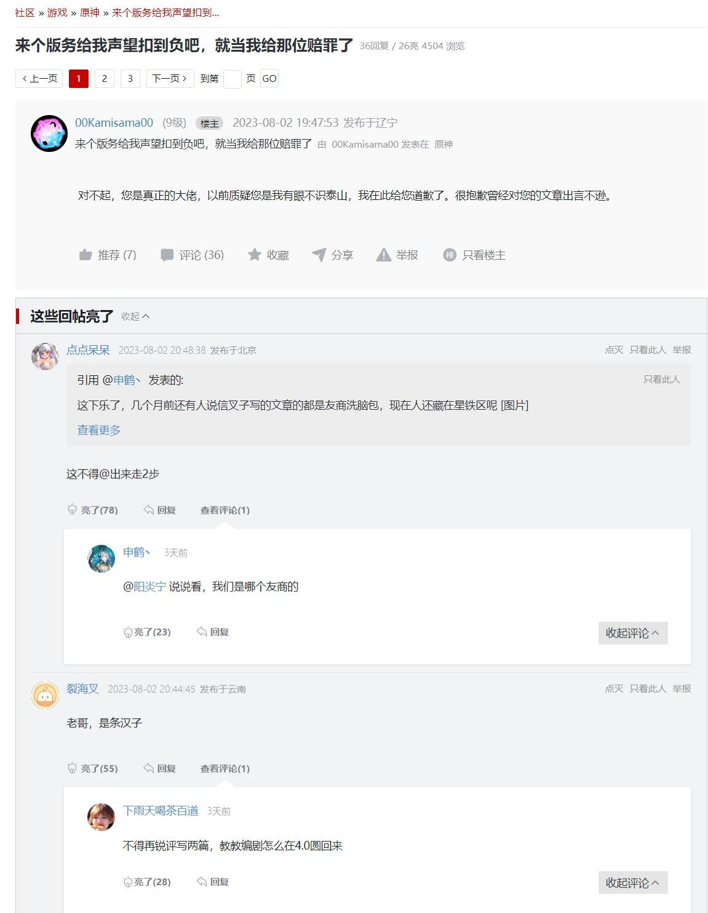
Task: Collapse comments under 下雨天喝茶百道's reply
Action: pyautogui.click(x=633, y=883)
